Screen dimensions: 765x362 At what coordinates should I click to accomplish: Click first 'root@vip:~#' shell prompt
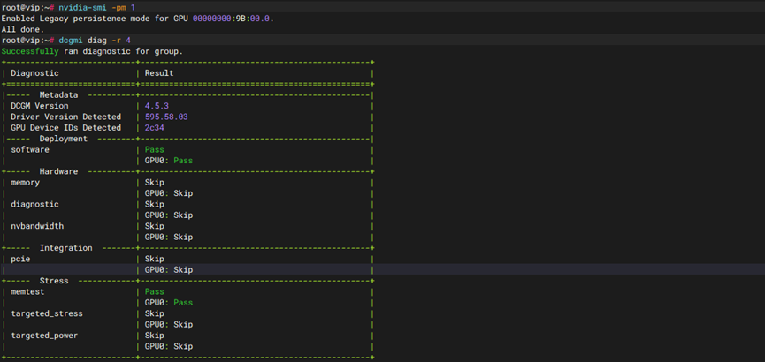pos(27,8)
